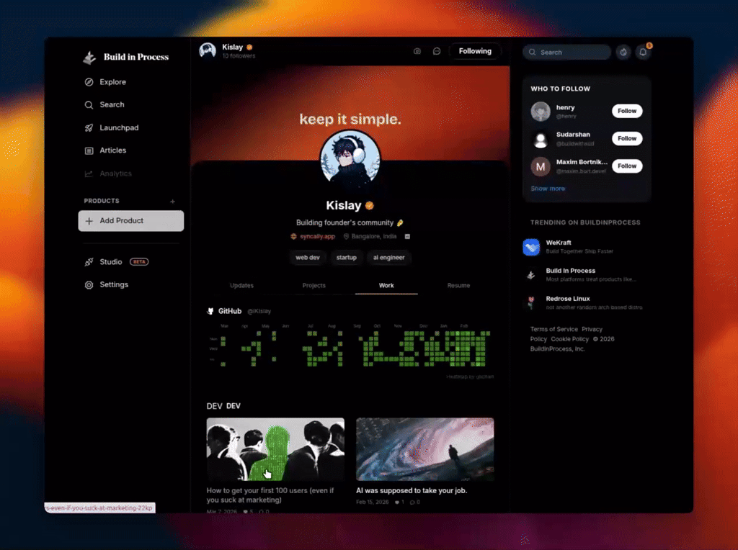Open Explore from the sidebar
The image size is (738, 550).
pyautogui.click(x=105, y=82)
